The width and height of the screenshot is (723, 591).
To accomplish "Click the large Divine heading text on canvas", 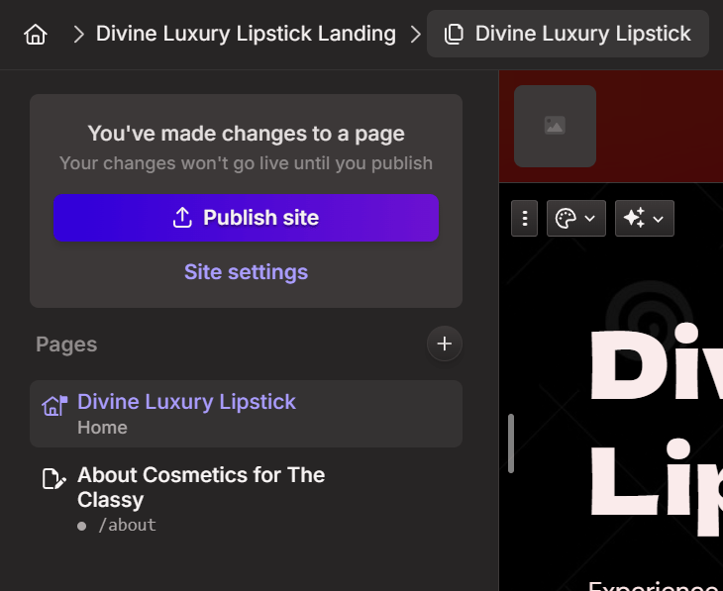I will [x=654, y=366].
